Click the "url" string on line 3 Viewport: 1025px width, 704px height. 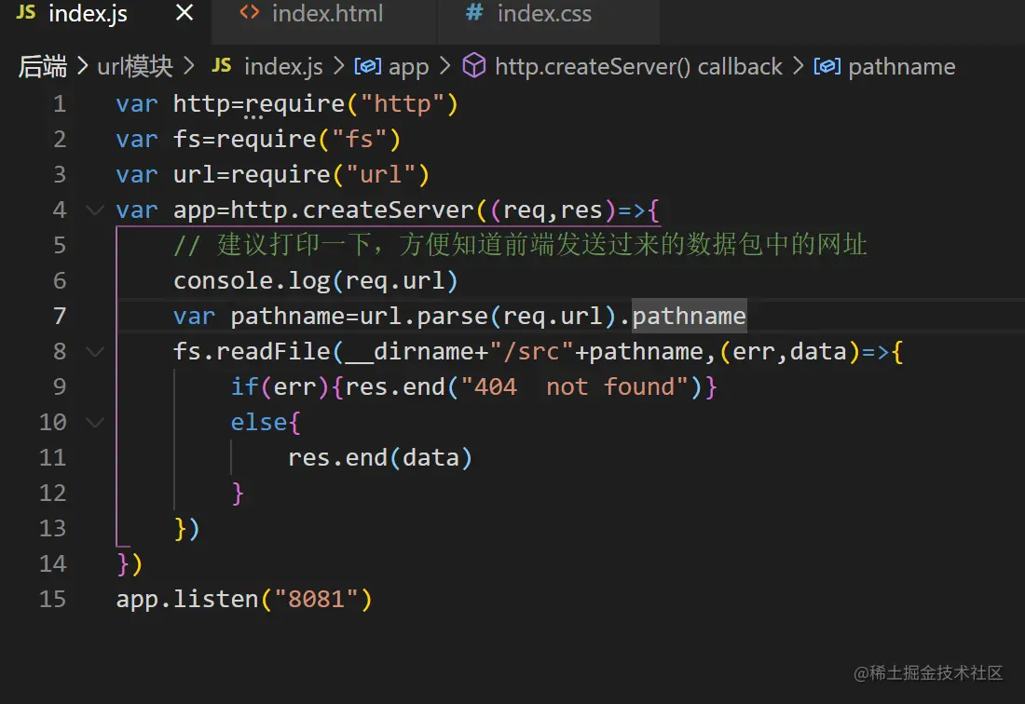[380, 174]
